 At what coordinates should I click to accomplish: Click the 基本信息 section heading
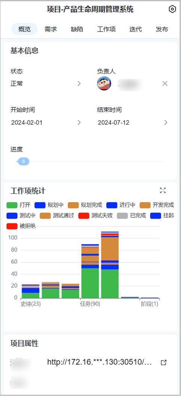pos(24,51)
